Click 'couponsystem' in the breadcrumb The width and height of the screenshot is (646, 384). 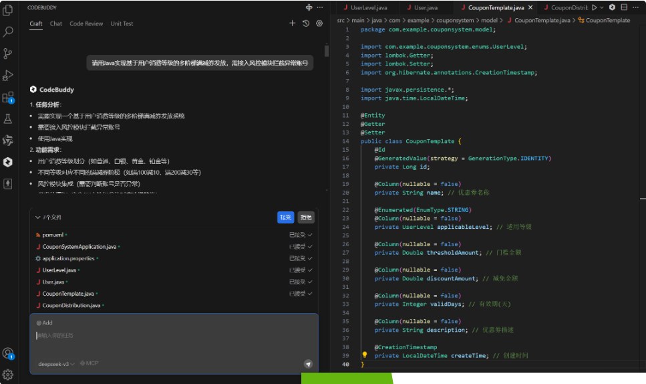pyautogui.click(x=455, y=20)
